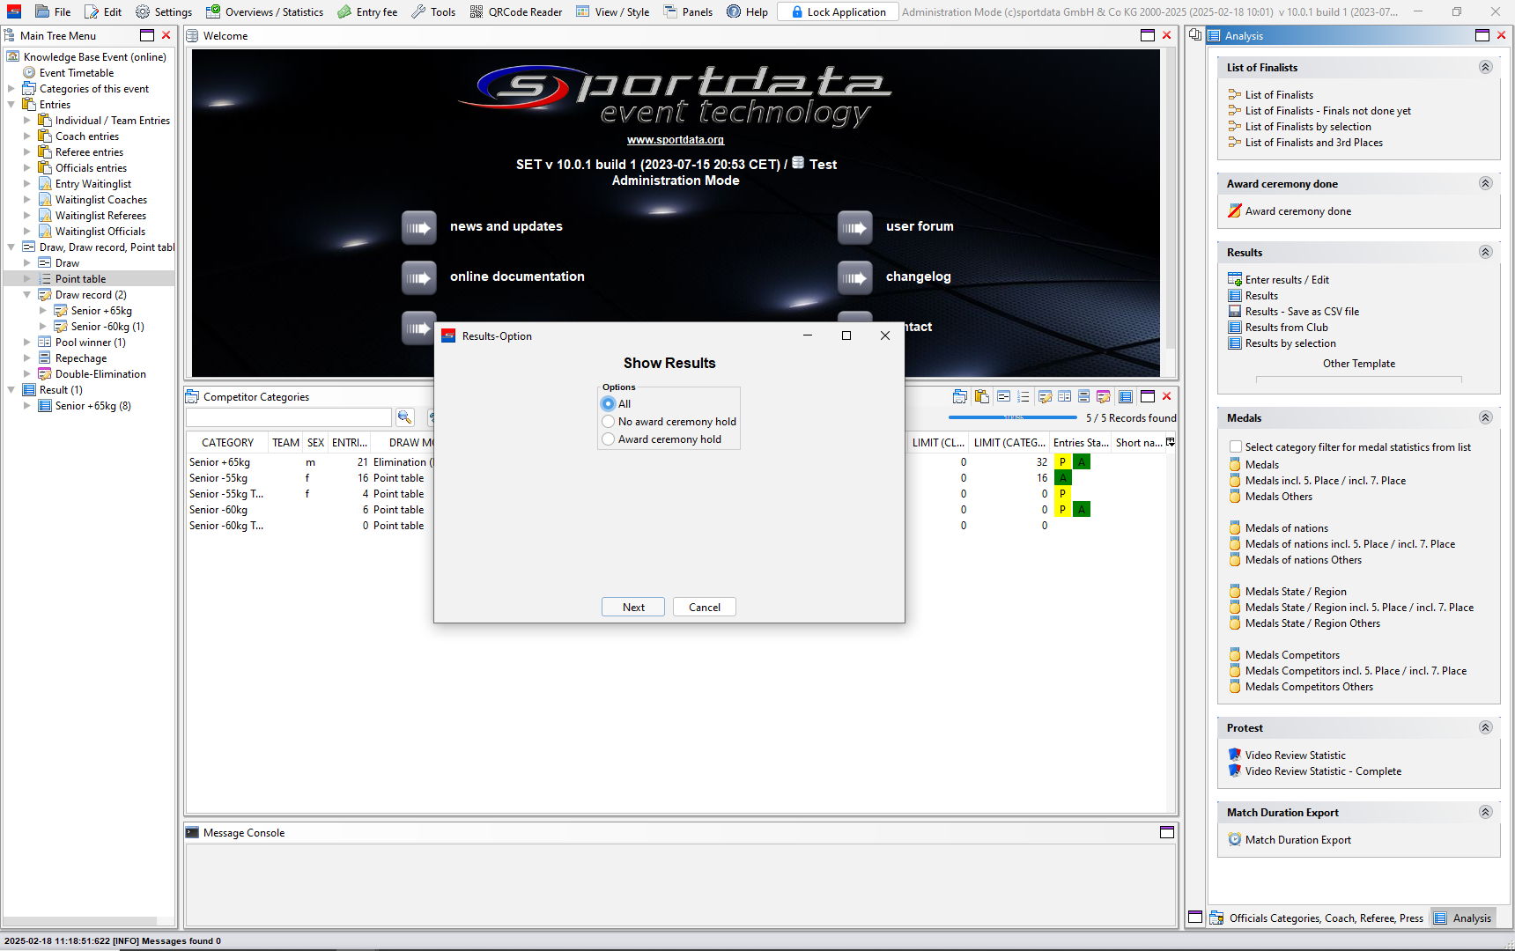Image resolution: width=1515 pixels, height=951 pixels.
Task: Collapse the Match Duration Export section
Action: coord(1485,812)
